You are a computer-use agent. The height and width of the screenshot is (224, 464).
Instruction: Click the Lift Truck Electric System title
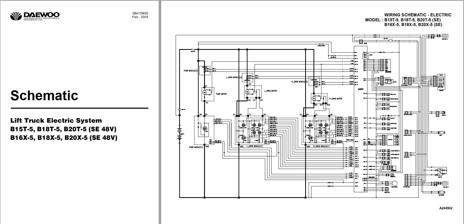(56, 120)
